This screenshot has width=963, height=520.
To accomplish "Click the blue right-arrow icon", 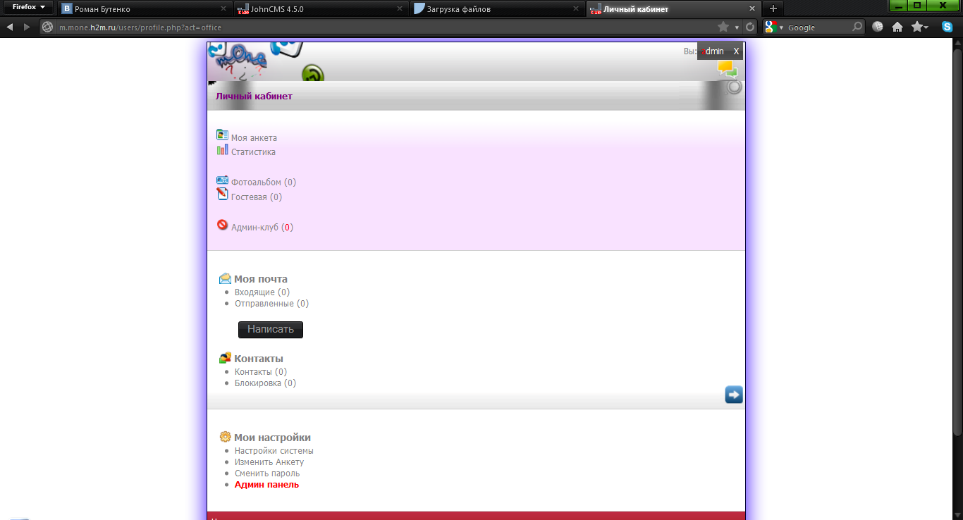I will pyautogui.click(x=734, y=395).
